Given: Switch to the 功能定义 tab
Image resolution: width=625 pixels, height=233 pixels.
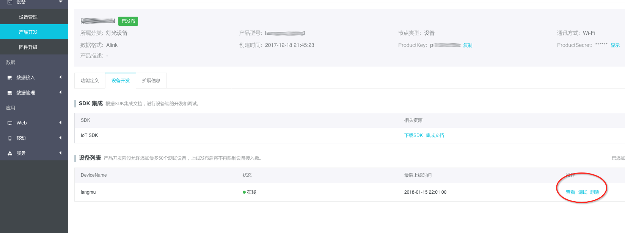Looking at the screenshot, I should [x=90, y=81].
